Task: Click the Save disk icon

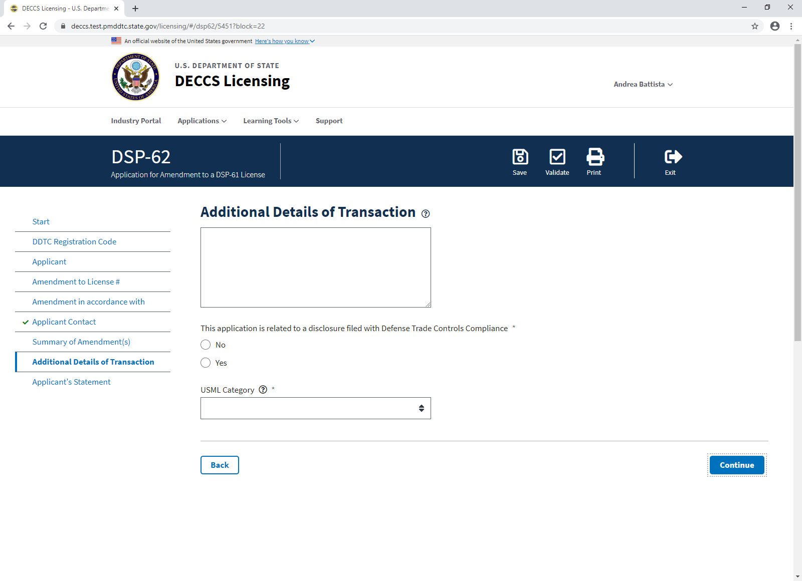Action: pyautogui.click(x=520, y=157)
